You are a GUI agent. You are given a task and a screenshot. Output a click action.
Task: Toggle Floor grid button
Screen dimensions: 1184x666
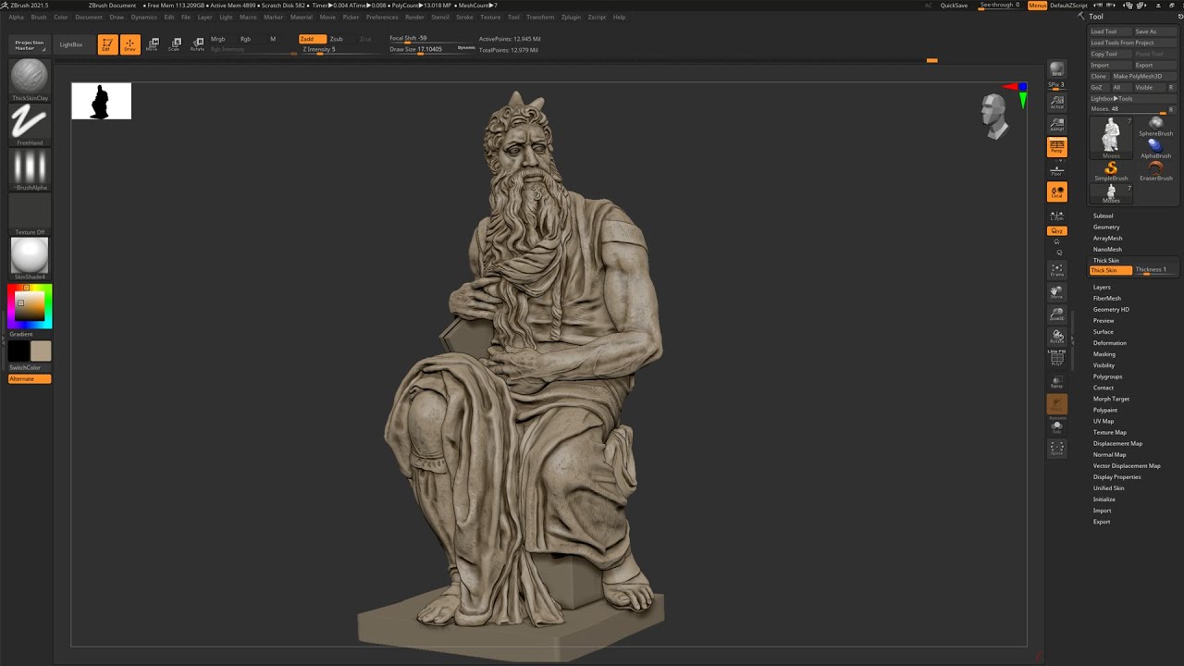click(1056, 170)
